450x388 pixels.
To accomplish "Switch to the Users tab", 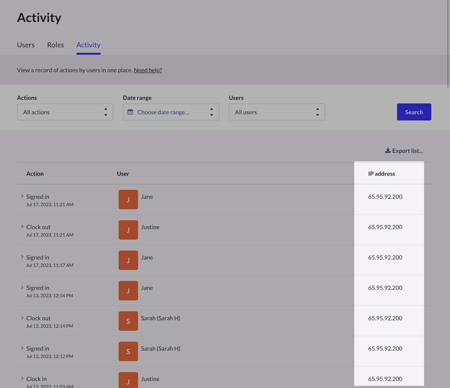I will pyautogui.click(x=26, y=45).
